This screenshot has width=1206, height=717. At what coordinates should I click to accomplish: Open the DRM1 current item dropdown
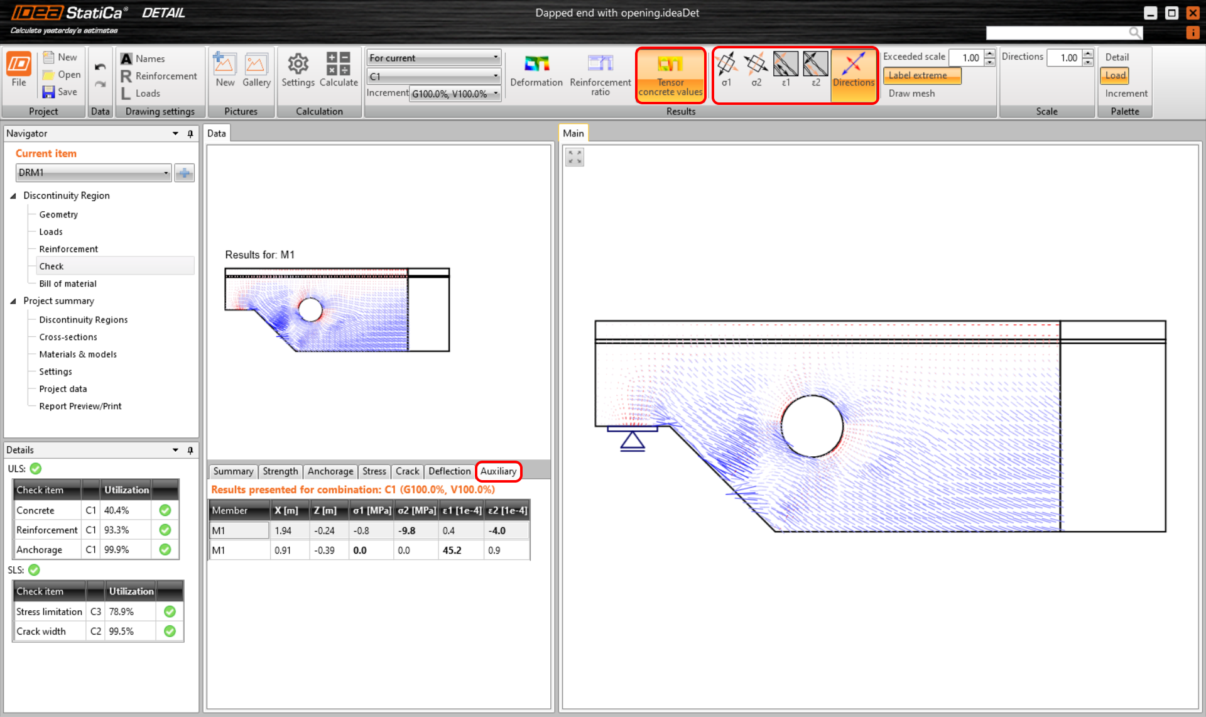tap(166, 173)
